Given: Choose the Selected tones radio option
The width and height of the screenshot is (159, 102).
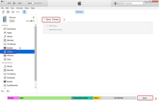Looking at the screenshot, I should point(47,30).
